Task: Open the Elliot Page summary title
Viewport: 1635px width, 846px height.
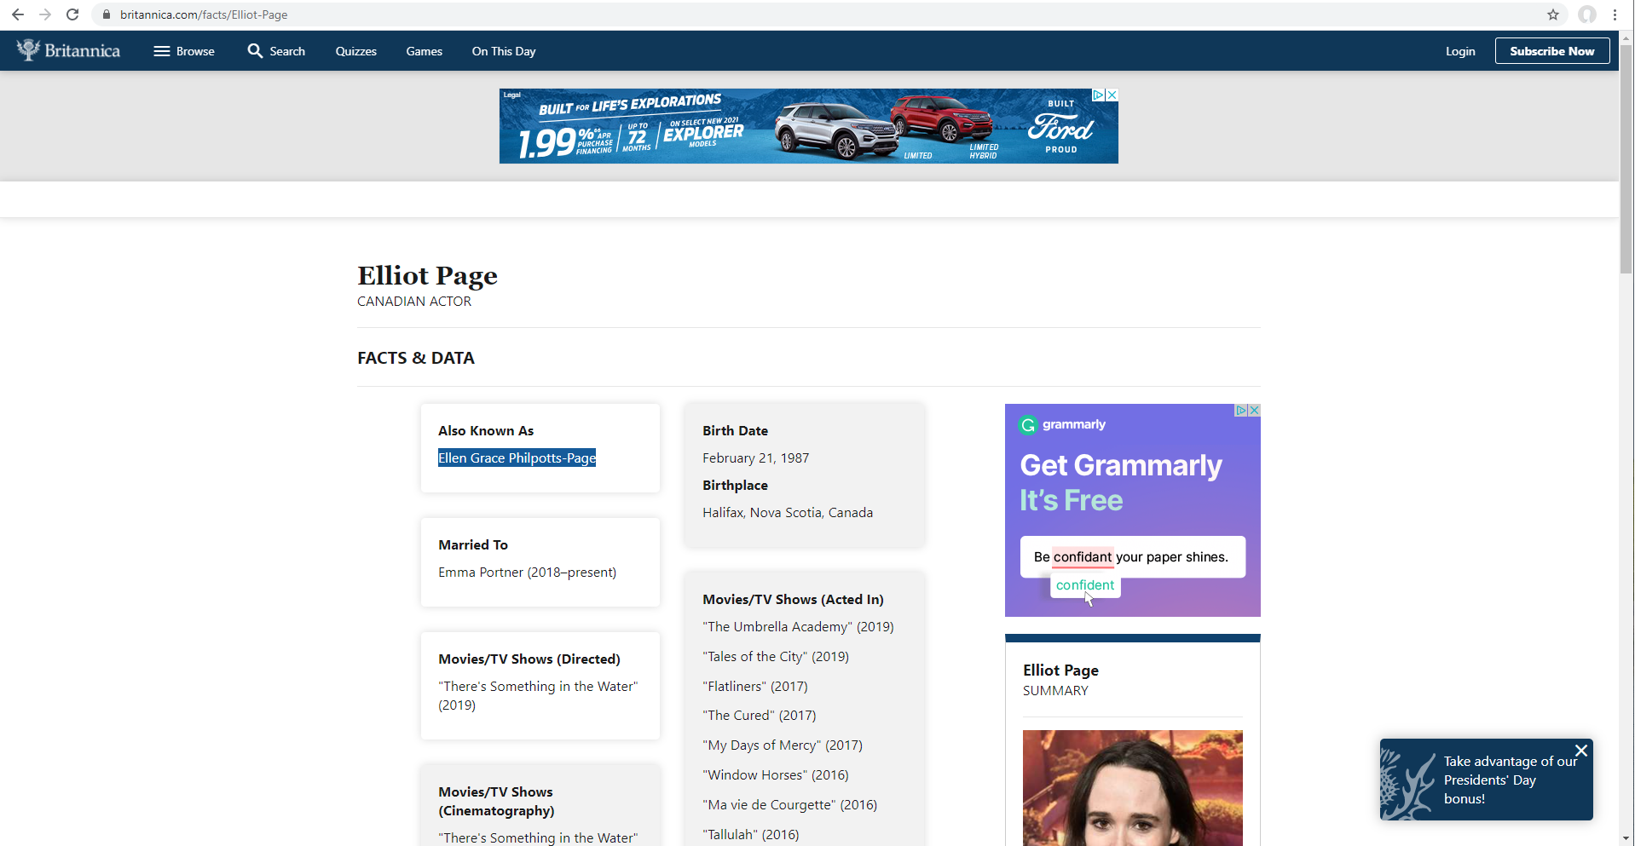Action: coord(1060,670)
